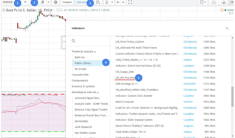235x138 pixels.
Task: Click the Compare button
Action: click(67, 2)
